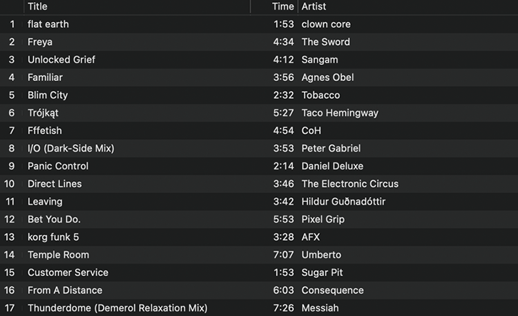Select the Panic Control track

259,166
